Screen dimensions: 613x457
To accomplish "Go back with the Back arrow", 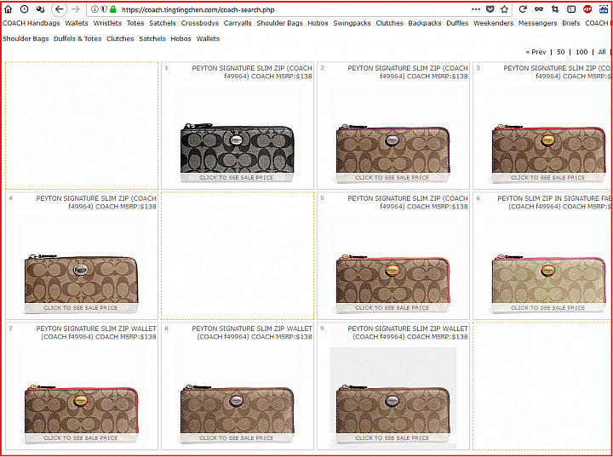I will [x=59, y=9].
